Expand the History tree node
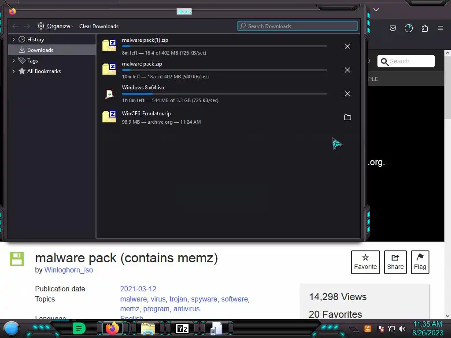The height and width of the screenshot is (338, 451). coord(13,39)
